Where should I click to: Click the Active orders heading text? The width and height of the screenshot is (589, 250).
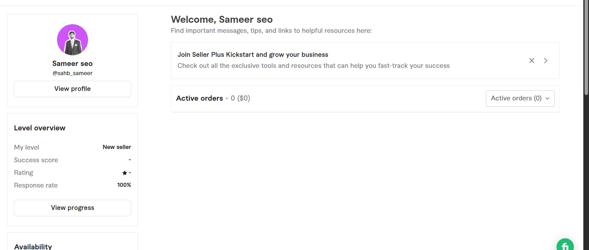point(199,98)
